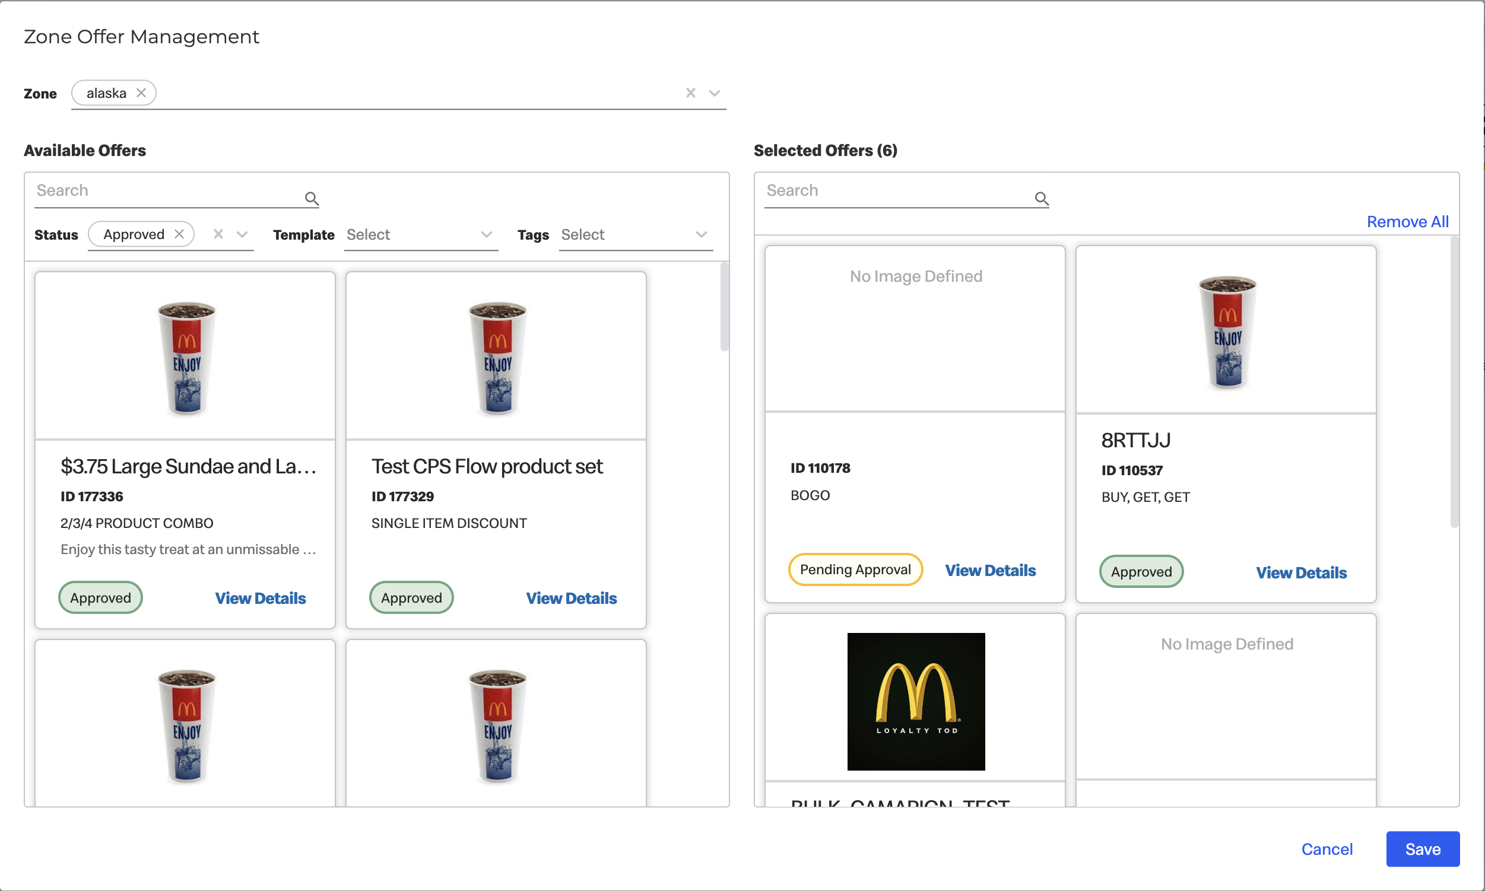Select the $3.75 Large Sundae offer image

coord(187,358)
